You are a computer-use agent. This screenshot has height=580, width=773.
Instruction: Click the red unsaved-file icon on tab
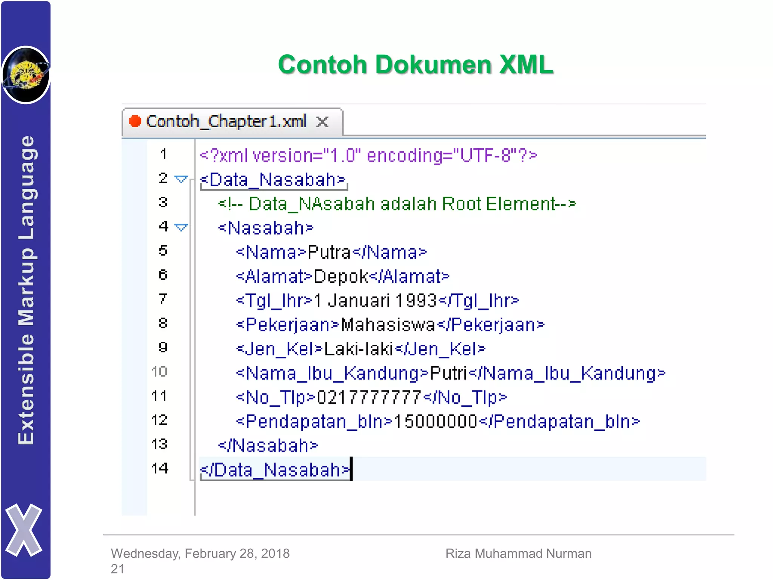pos(135,121)
